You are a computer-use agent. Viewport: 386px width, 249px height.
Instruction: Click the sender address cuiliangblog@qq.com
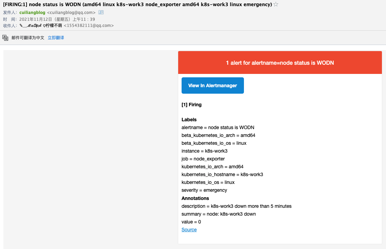coord(71,12)
